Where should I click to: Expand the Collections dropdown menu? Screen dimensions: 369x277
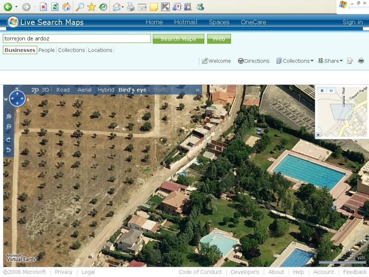tap(295, 61)
